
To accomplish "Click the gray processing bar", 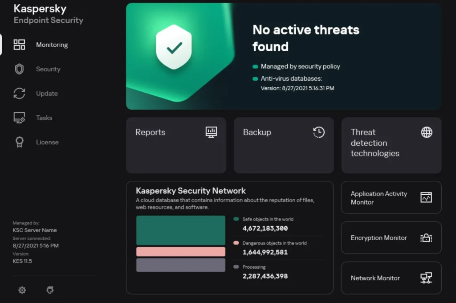I will pyautogui.click(x=181, y=265).
